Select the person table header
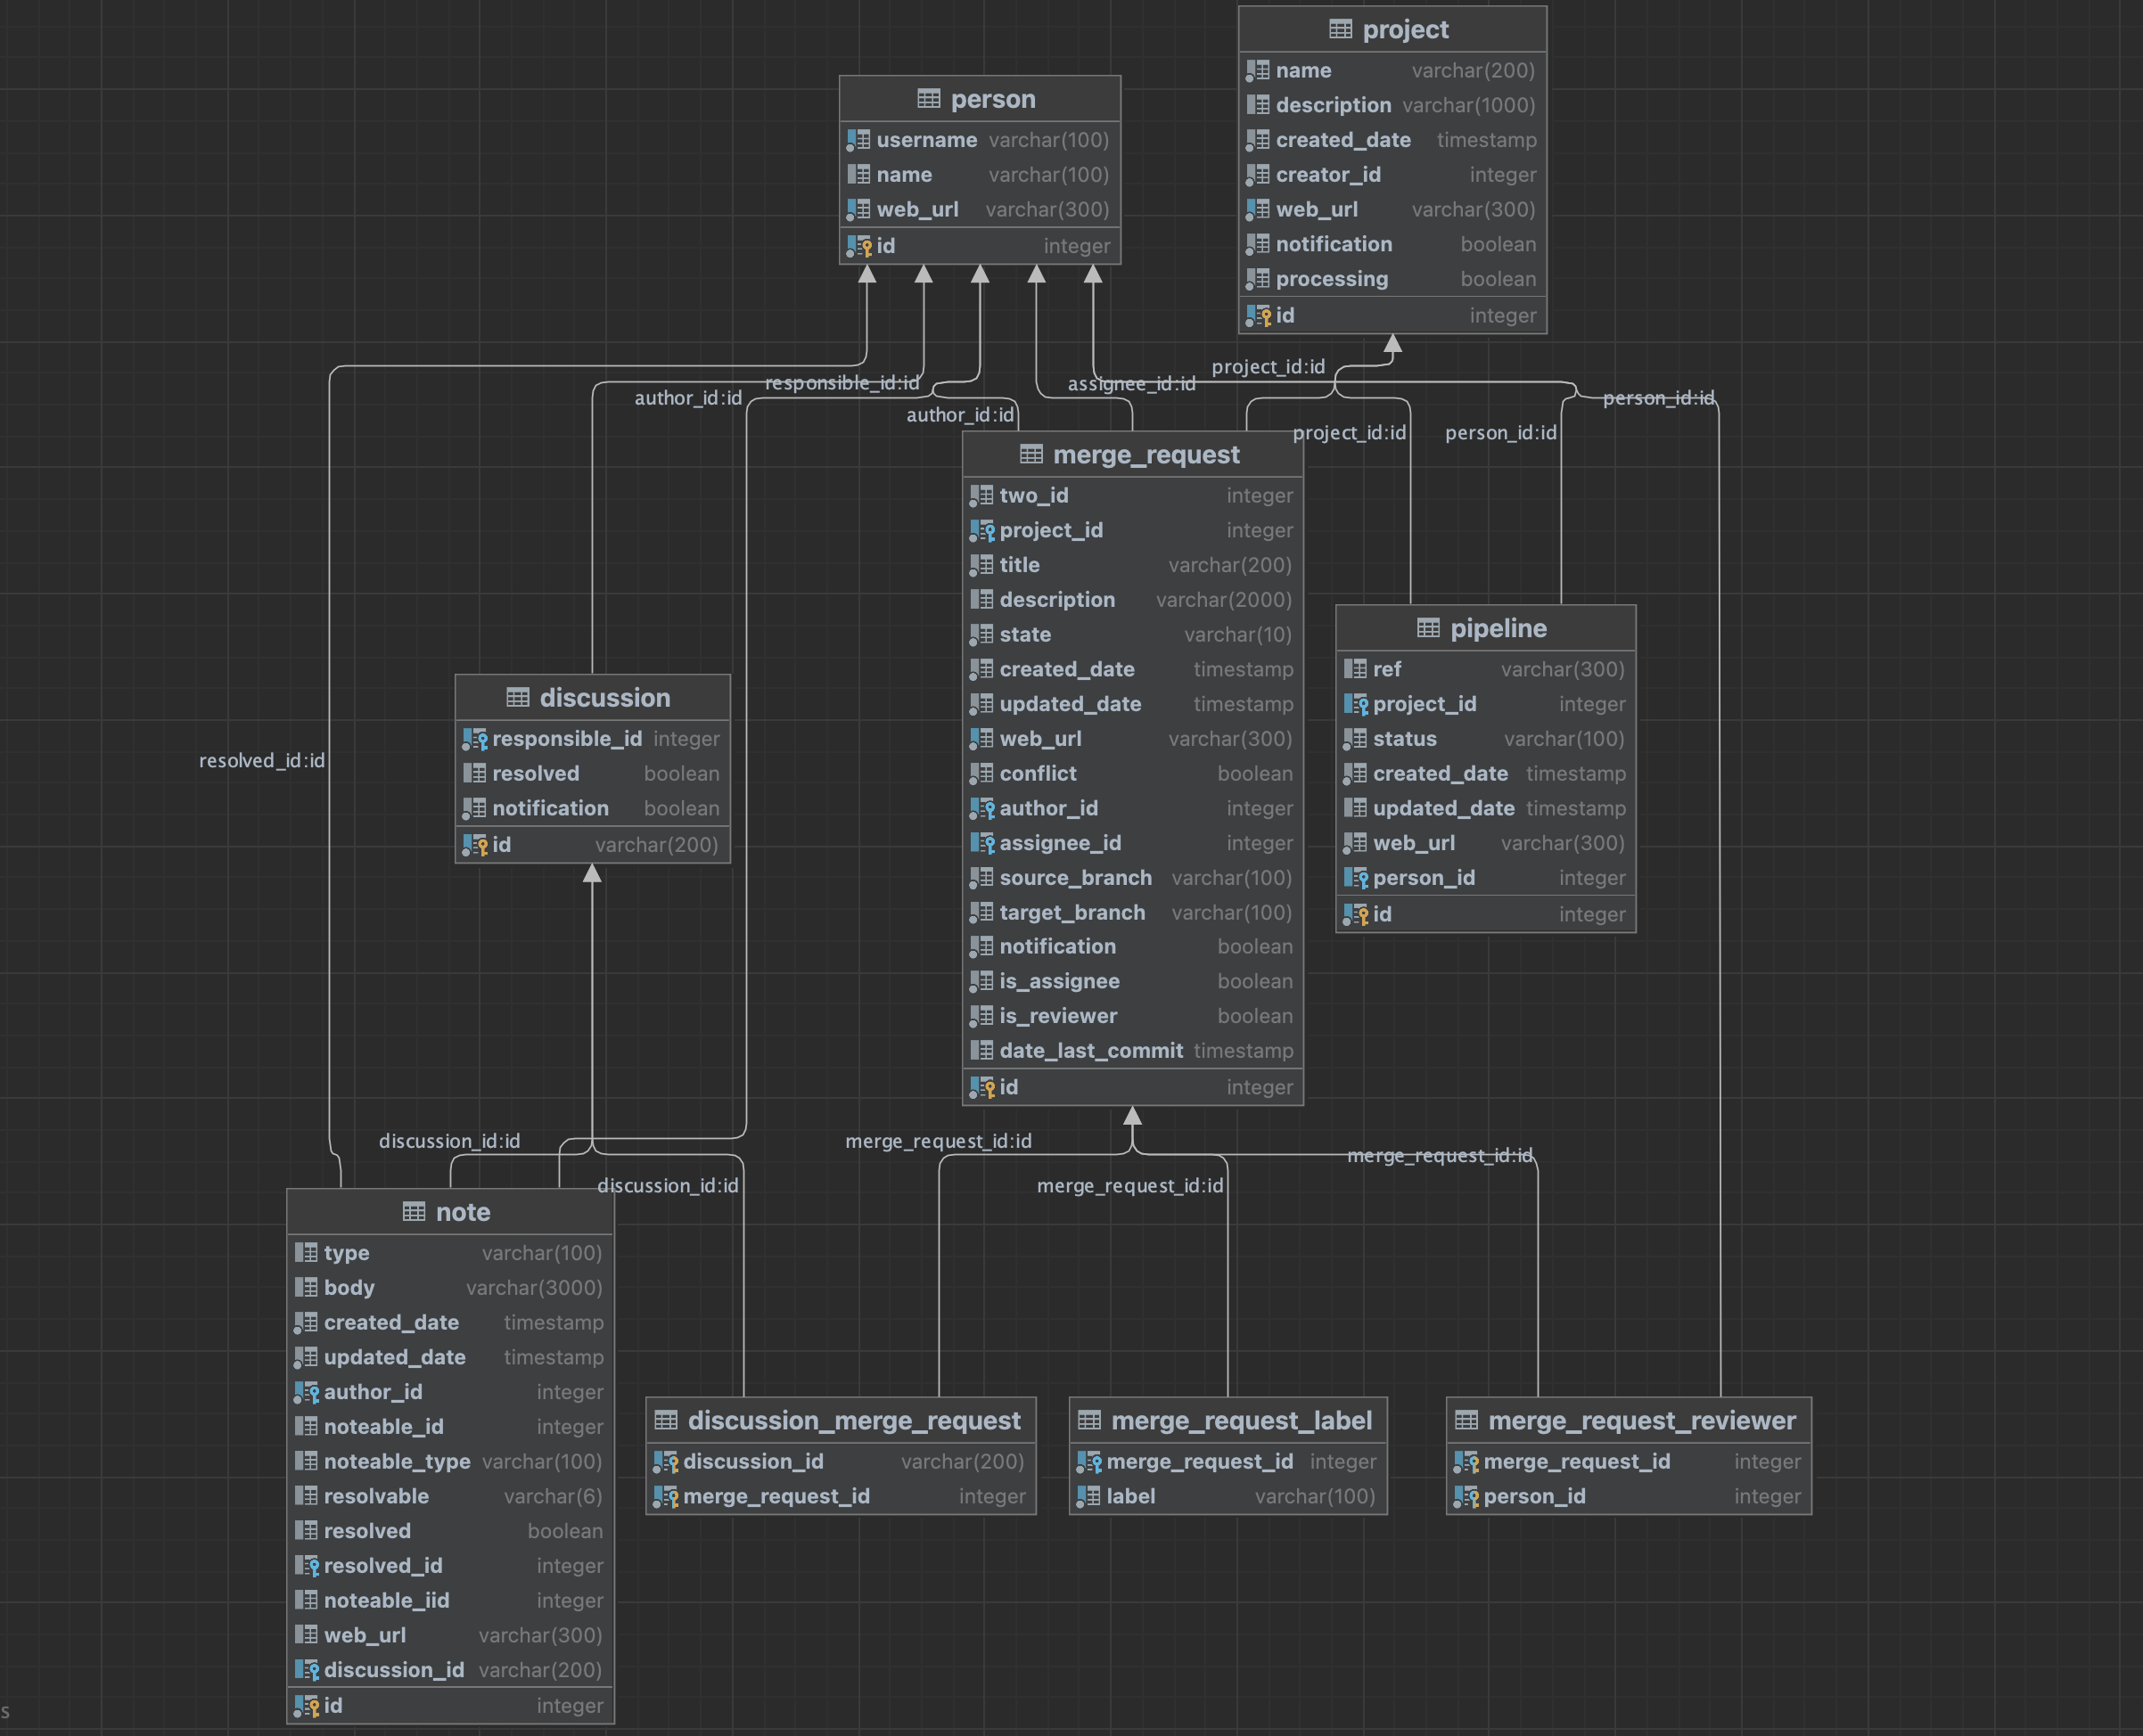This screenshot has width=2143, height=1736. click(980, 99)
